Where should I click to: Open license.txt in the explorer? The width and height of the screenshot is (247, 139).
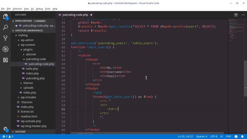point(27,112)
